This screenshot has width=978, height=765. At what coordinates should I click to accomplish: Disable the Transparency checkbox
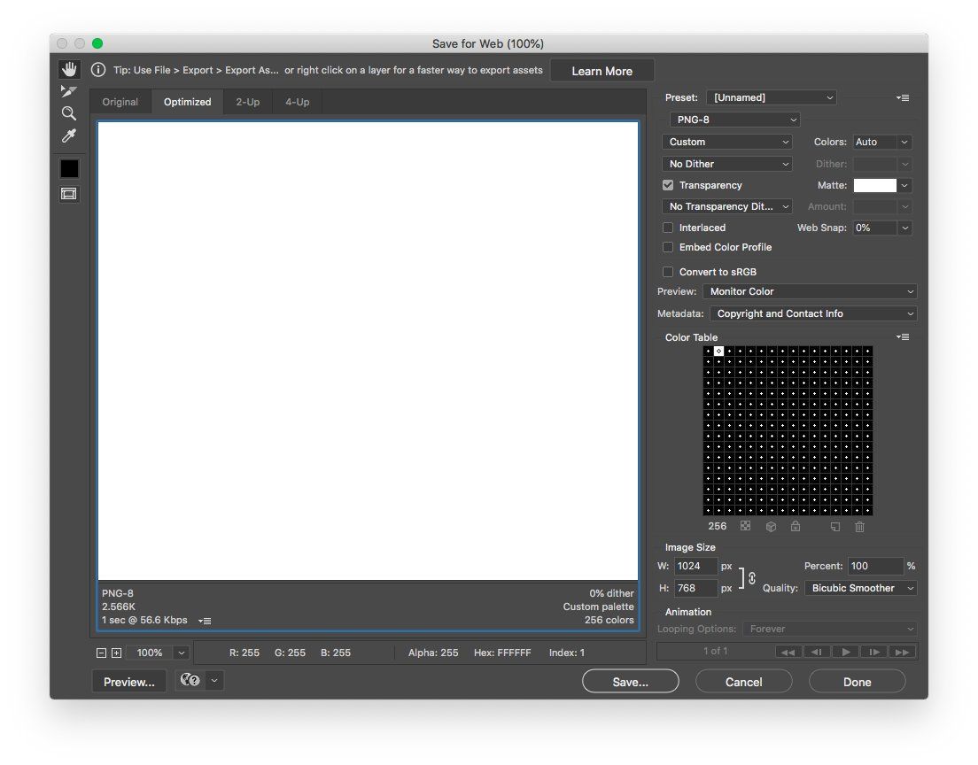point(668,185)
